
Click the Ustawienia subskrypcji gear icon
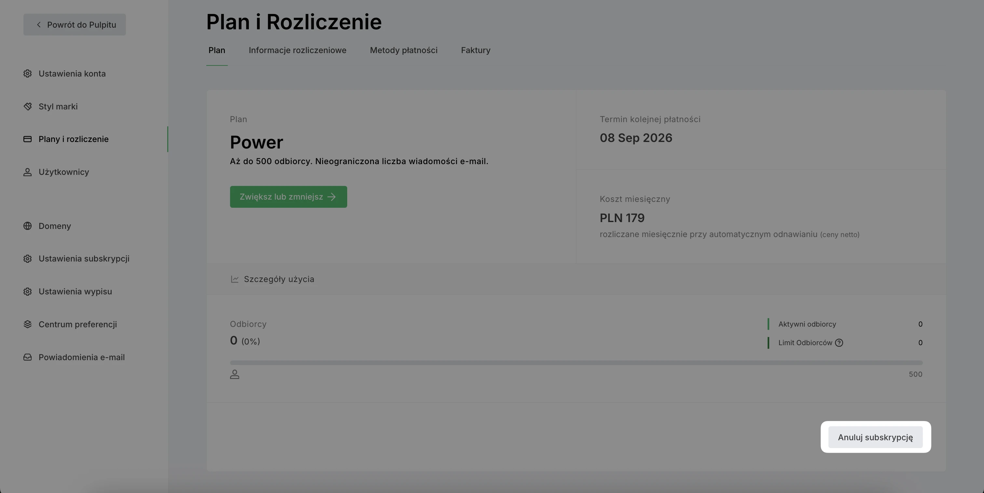click(28, 259)
